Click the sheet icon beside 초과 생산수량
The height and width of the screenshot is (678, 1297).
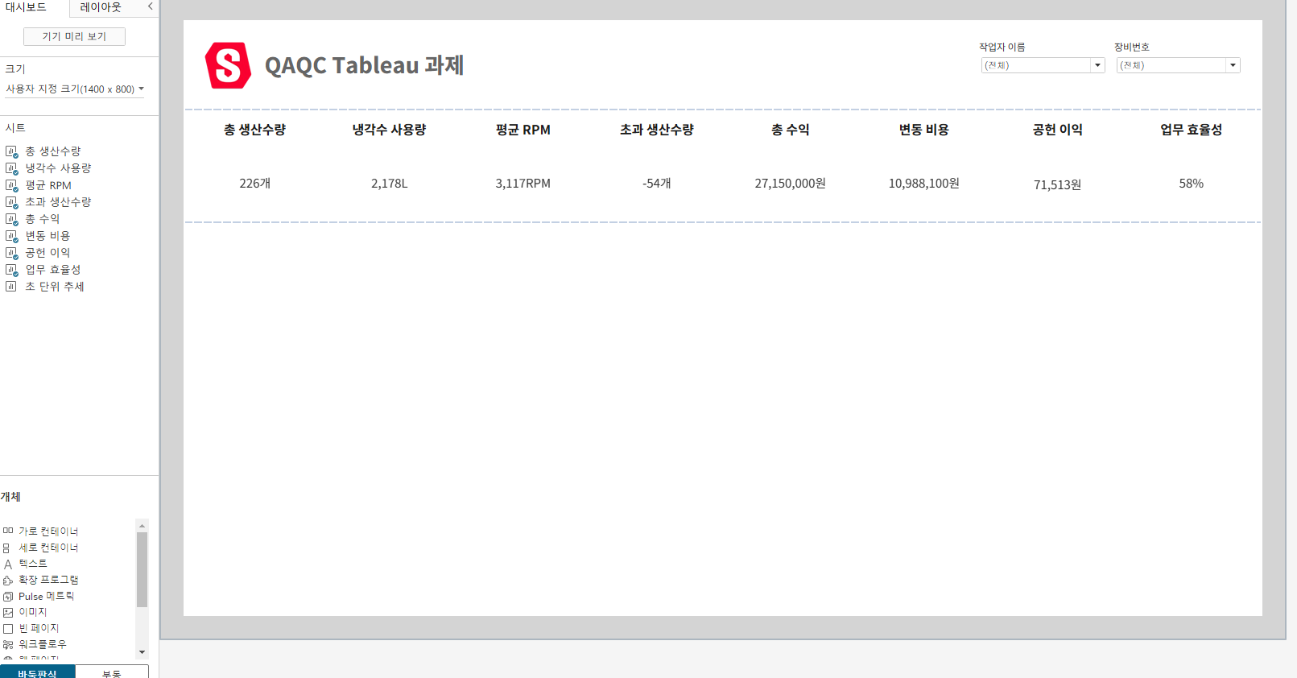click(x=11, y=202)
